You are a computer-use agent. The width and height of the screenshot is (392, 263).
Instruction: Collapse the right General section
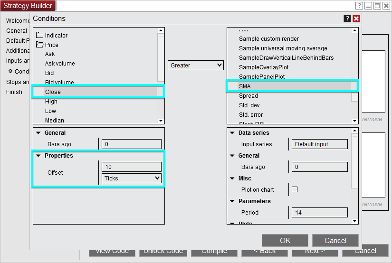[x=232, y=156]
